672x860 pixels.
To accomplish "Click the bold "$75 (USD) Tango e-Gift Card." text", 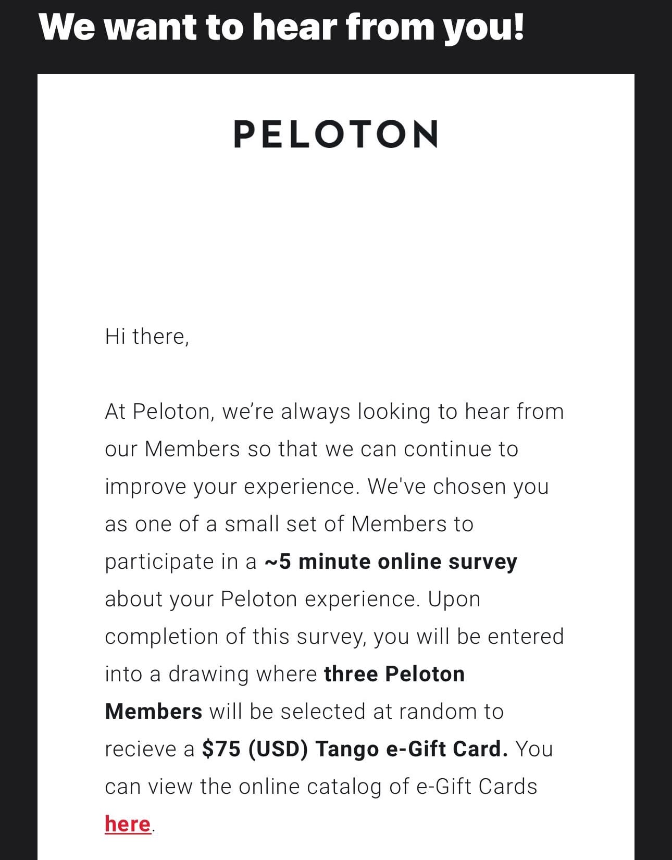I will (355, 749).
